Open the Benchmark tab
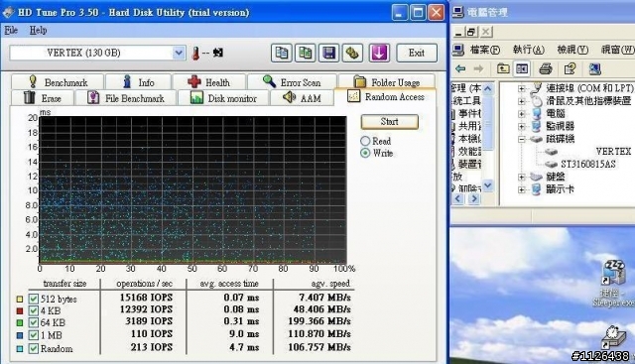Image resolution: width=635 pixels, height=364 pixels. tap(58, 82)
